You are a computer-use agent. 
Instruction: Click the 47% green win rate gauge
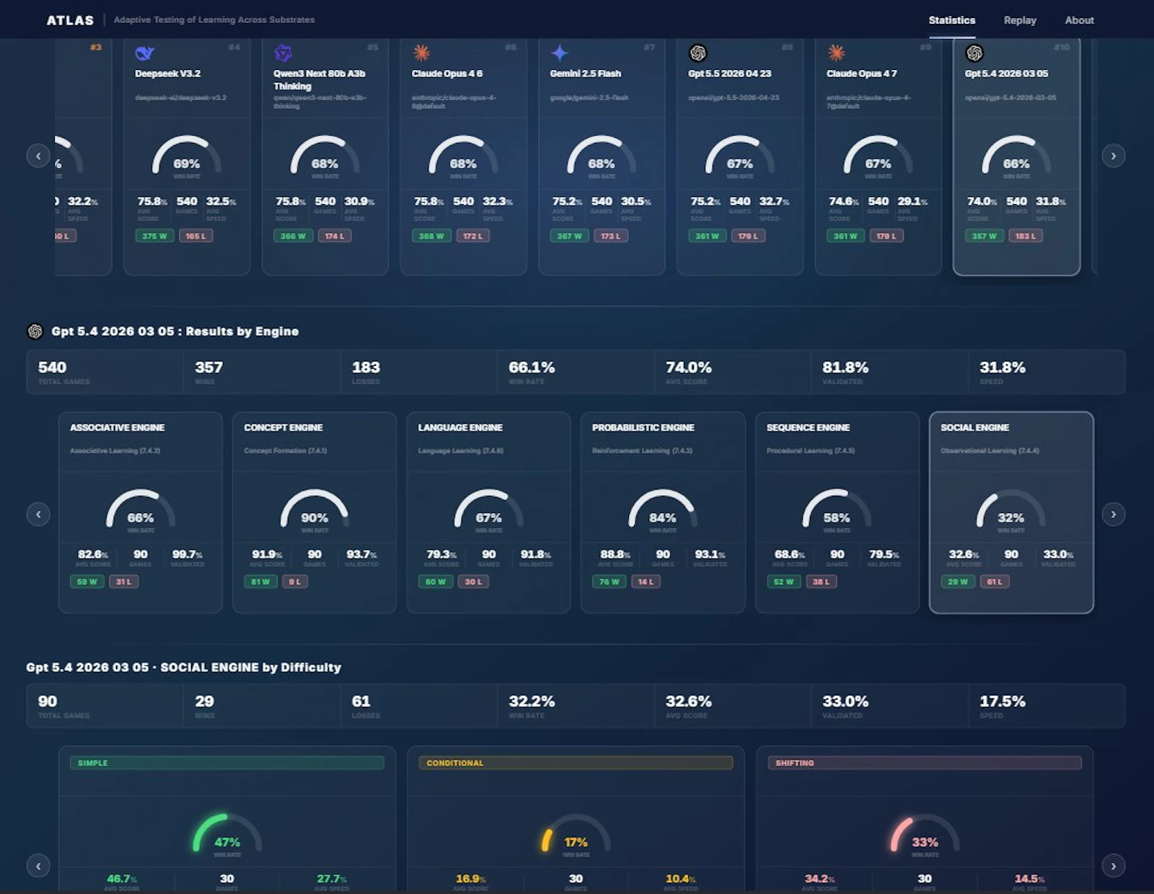click(227, 834)
